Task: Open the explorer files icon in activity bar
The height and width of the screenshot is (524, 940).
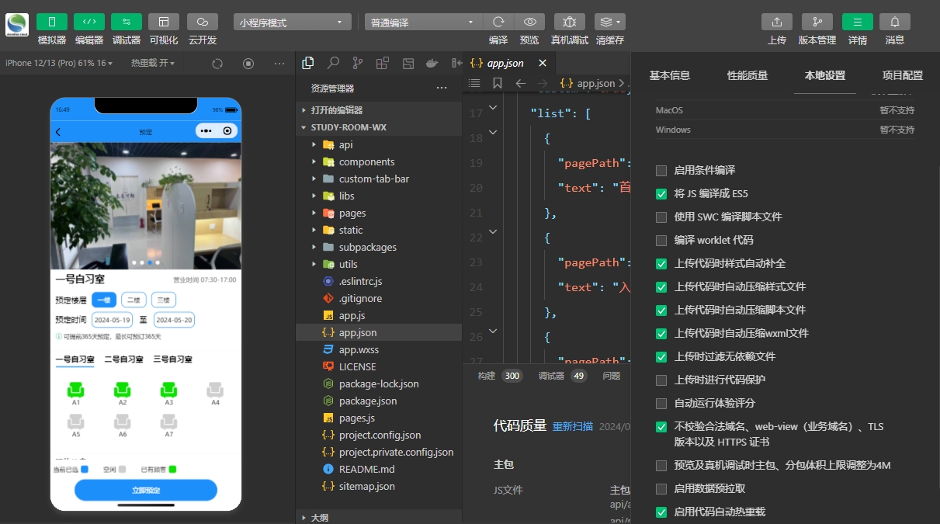Action: click(x=308, y=63)
